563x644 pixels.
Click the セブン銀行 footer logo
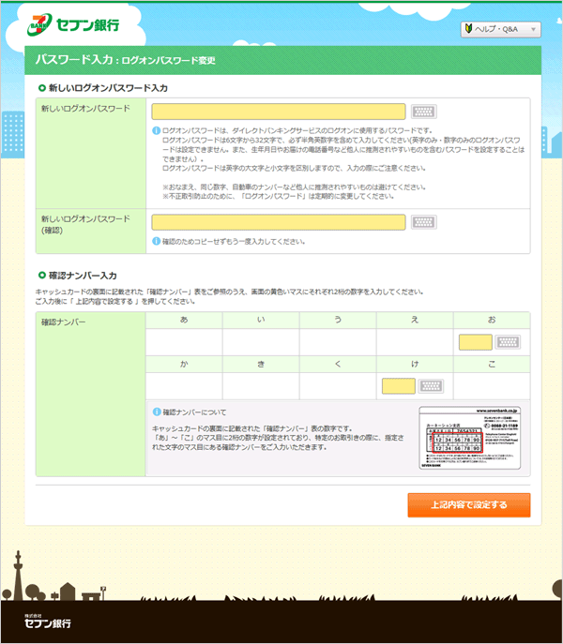tap(47, 622)
